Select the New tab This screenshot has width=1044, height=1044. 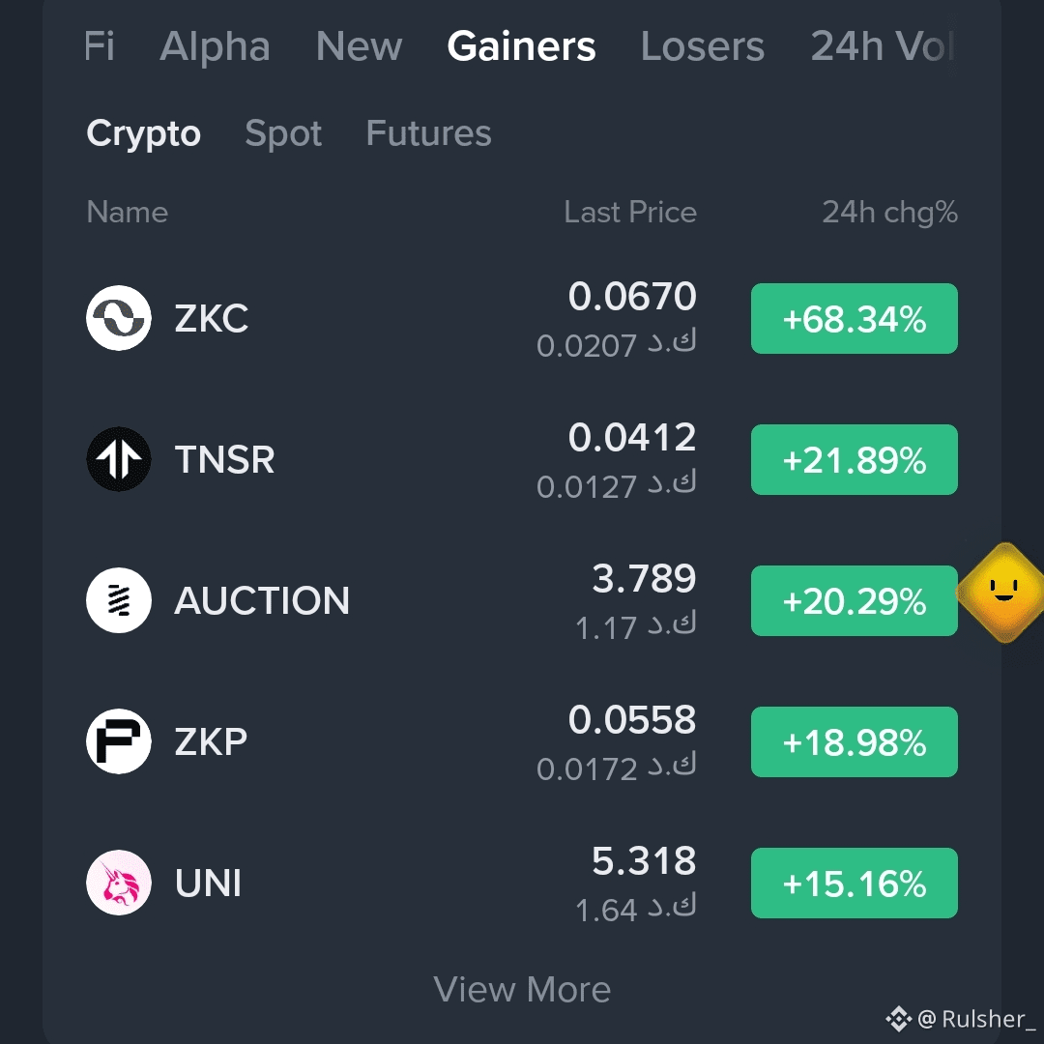tap(359, 46)
